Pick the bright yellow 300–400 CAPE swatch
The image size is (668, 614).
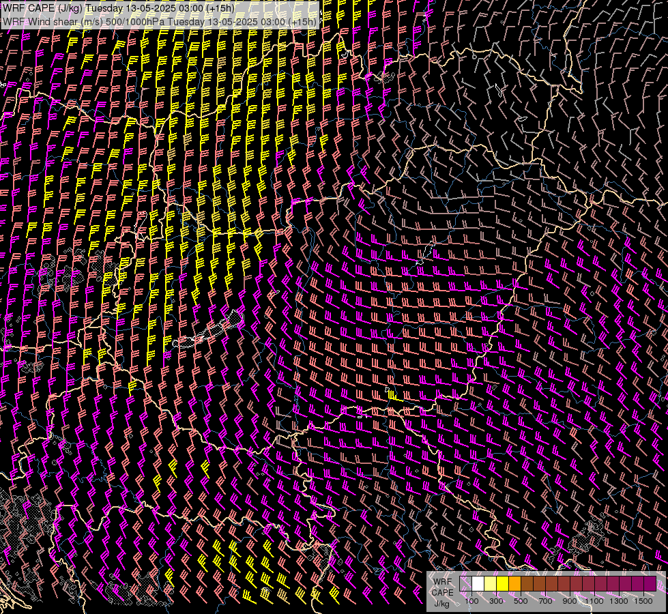503,584
